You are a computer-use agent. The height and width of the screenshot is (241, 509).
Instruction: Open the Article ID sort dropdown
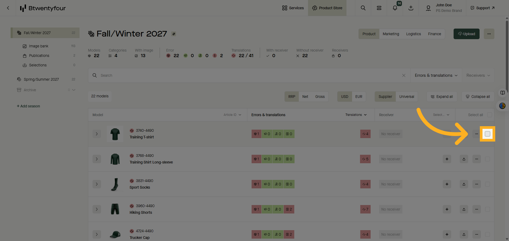point(232,115)
